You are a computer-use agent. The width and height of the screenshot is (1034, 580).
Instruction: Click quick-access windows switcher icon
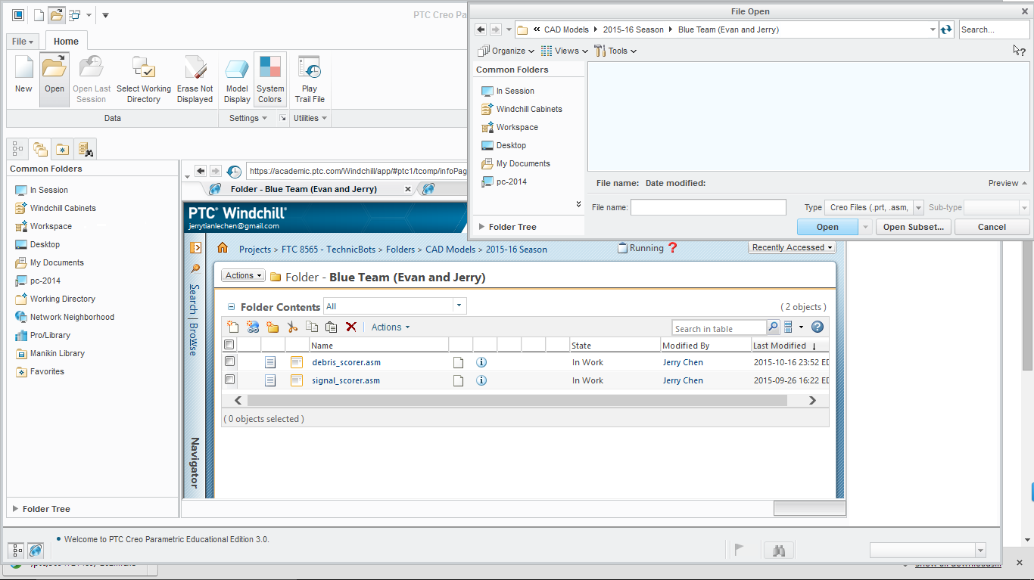(x=74, y=15)
